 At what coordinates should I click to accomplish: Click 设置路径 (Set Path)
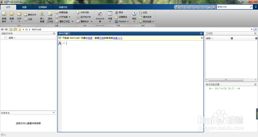tap(121, 17)
